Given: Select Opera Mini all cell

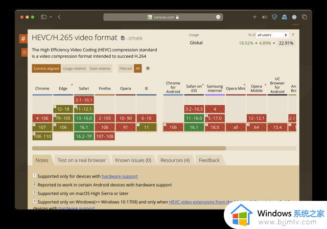Looking at the screenshot, I should pos(236,127).
